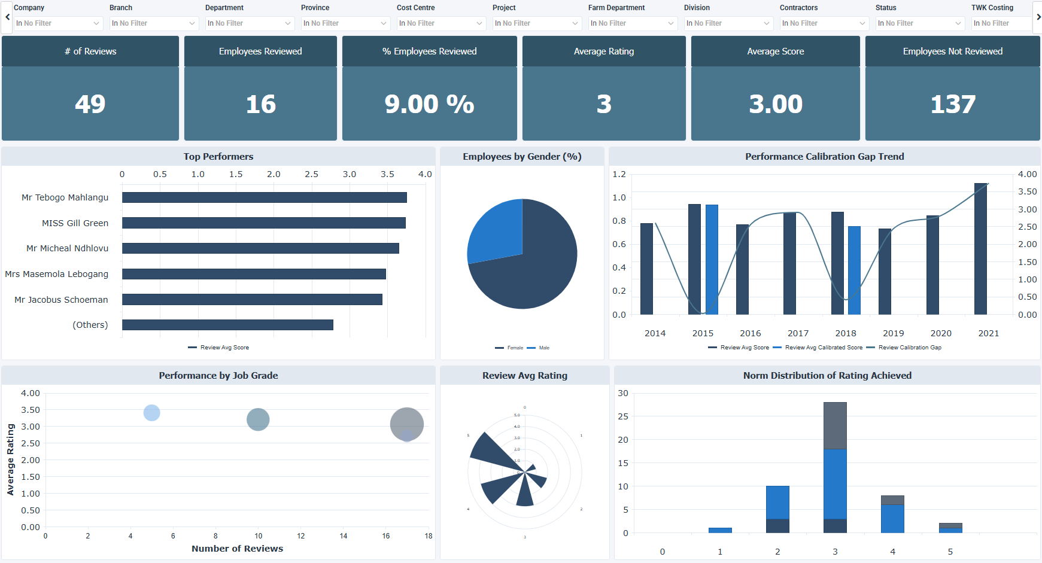This screenshot has width=1042, height=563.
Task: Click the rating 1 bar in Norm Distribution
Action: (720, 530)
